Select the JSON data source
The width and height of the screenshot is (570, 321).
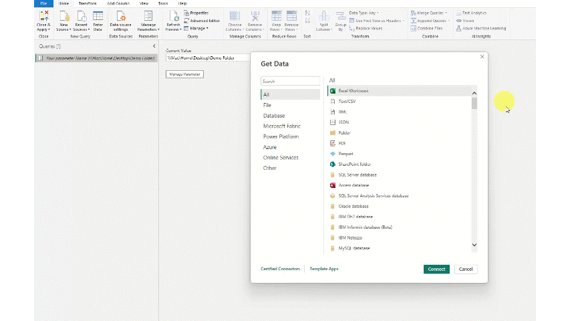(x=343, y=122)
